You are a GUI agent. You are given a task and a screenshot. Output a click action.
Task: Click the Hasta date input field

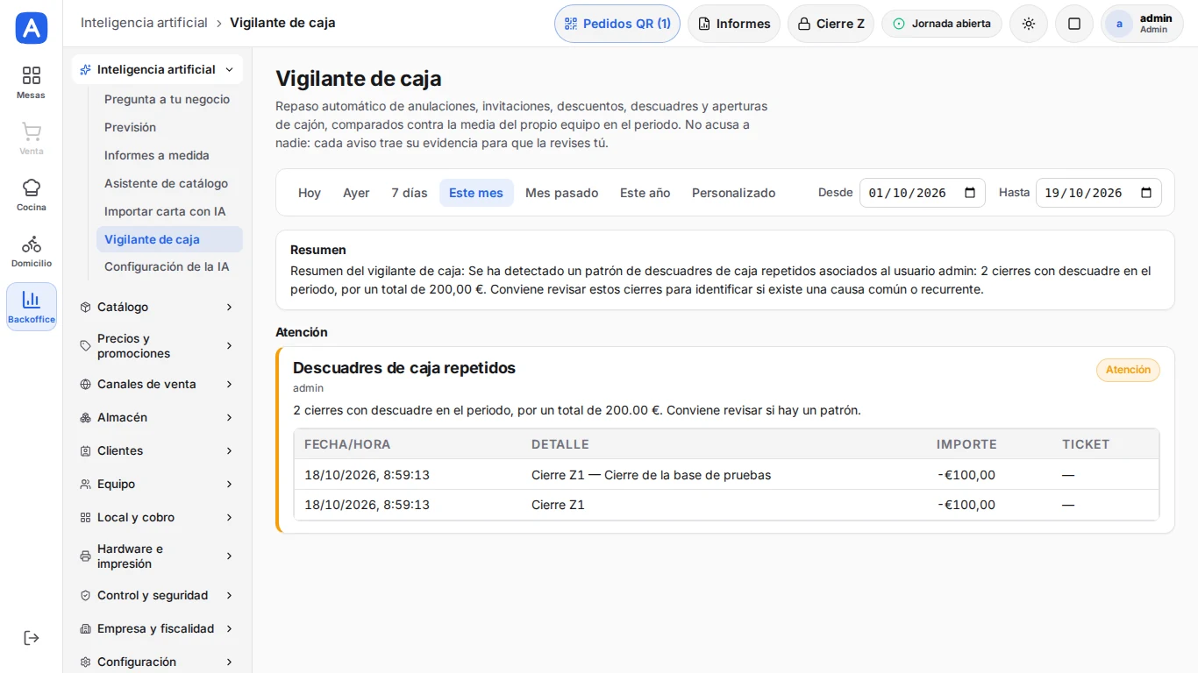(x=1098, y=193)
